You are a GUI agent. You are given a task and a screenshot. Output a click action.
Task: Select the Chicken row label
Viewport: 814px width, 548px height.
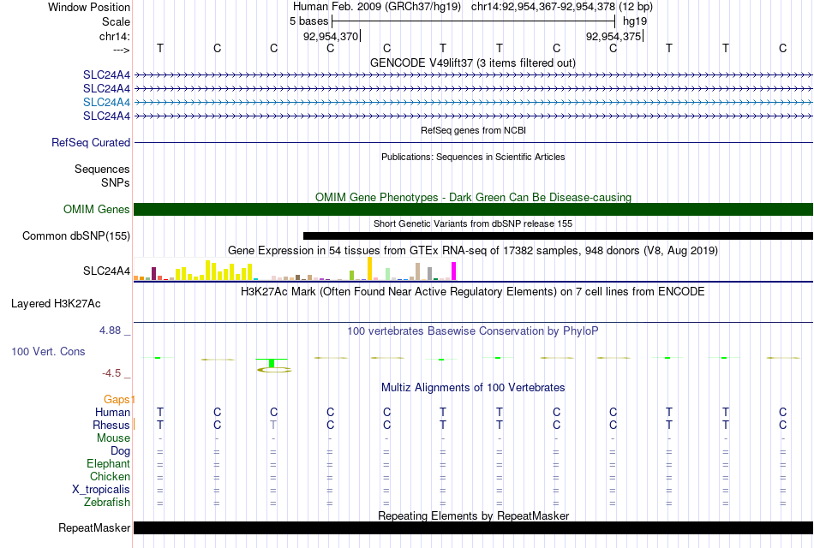[x=110, y=476]
